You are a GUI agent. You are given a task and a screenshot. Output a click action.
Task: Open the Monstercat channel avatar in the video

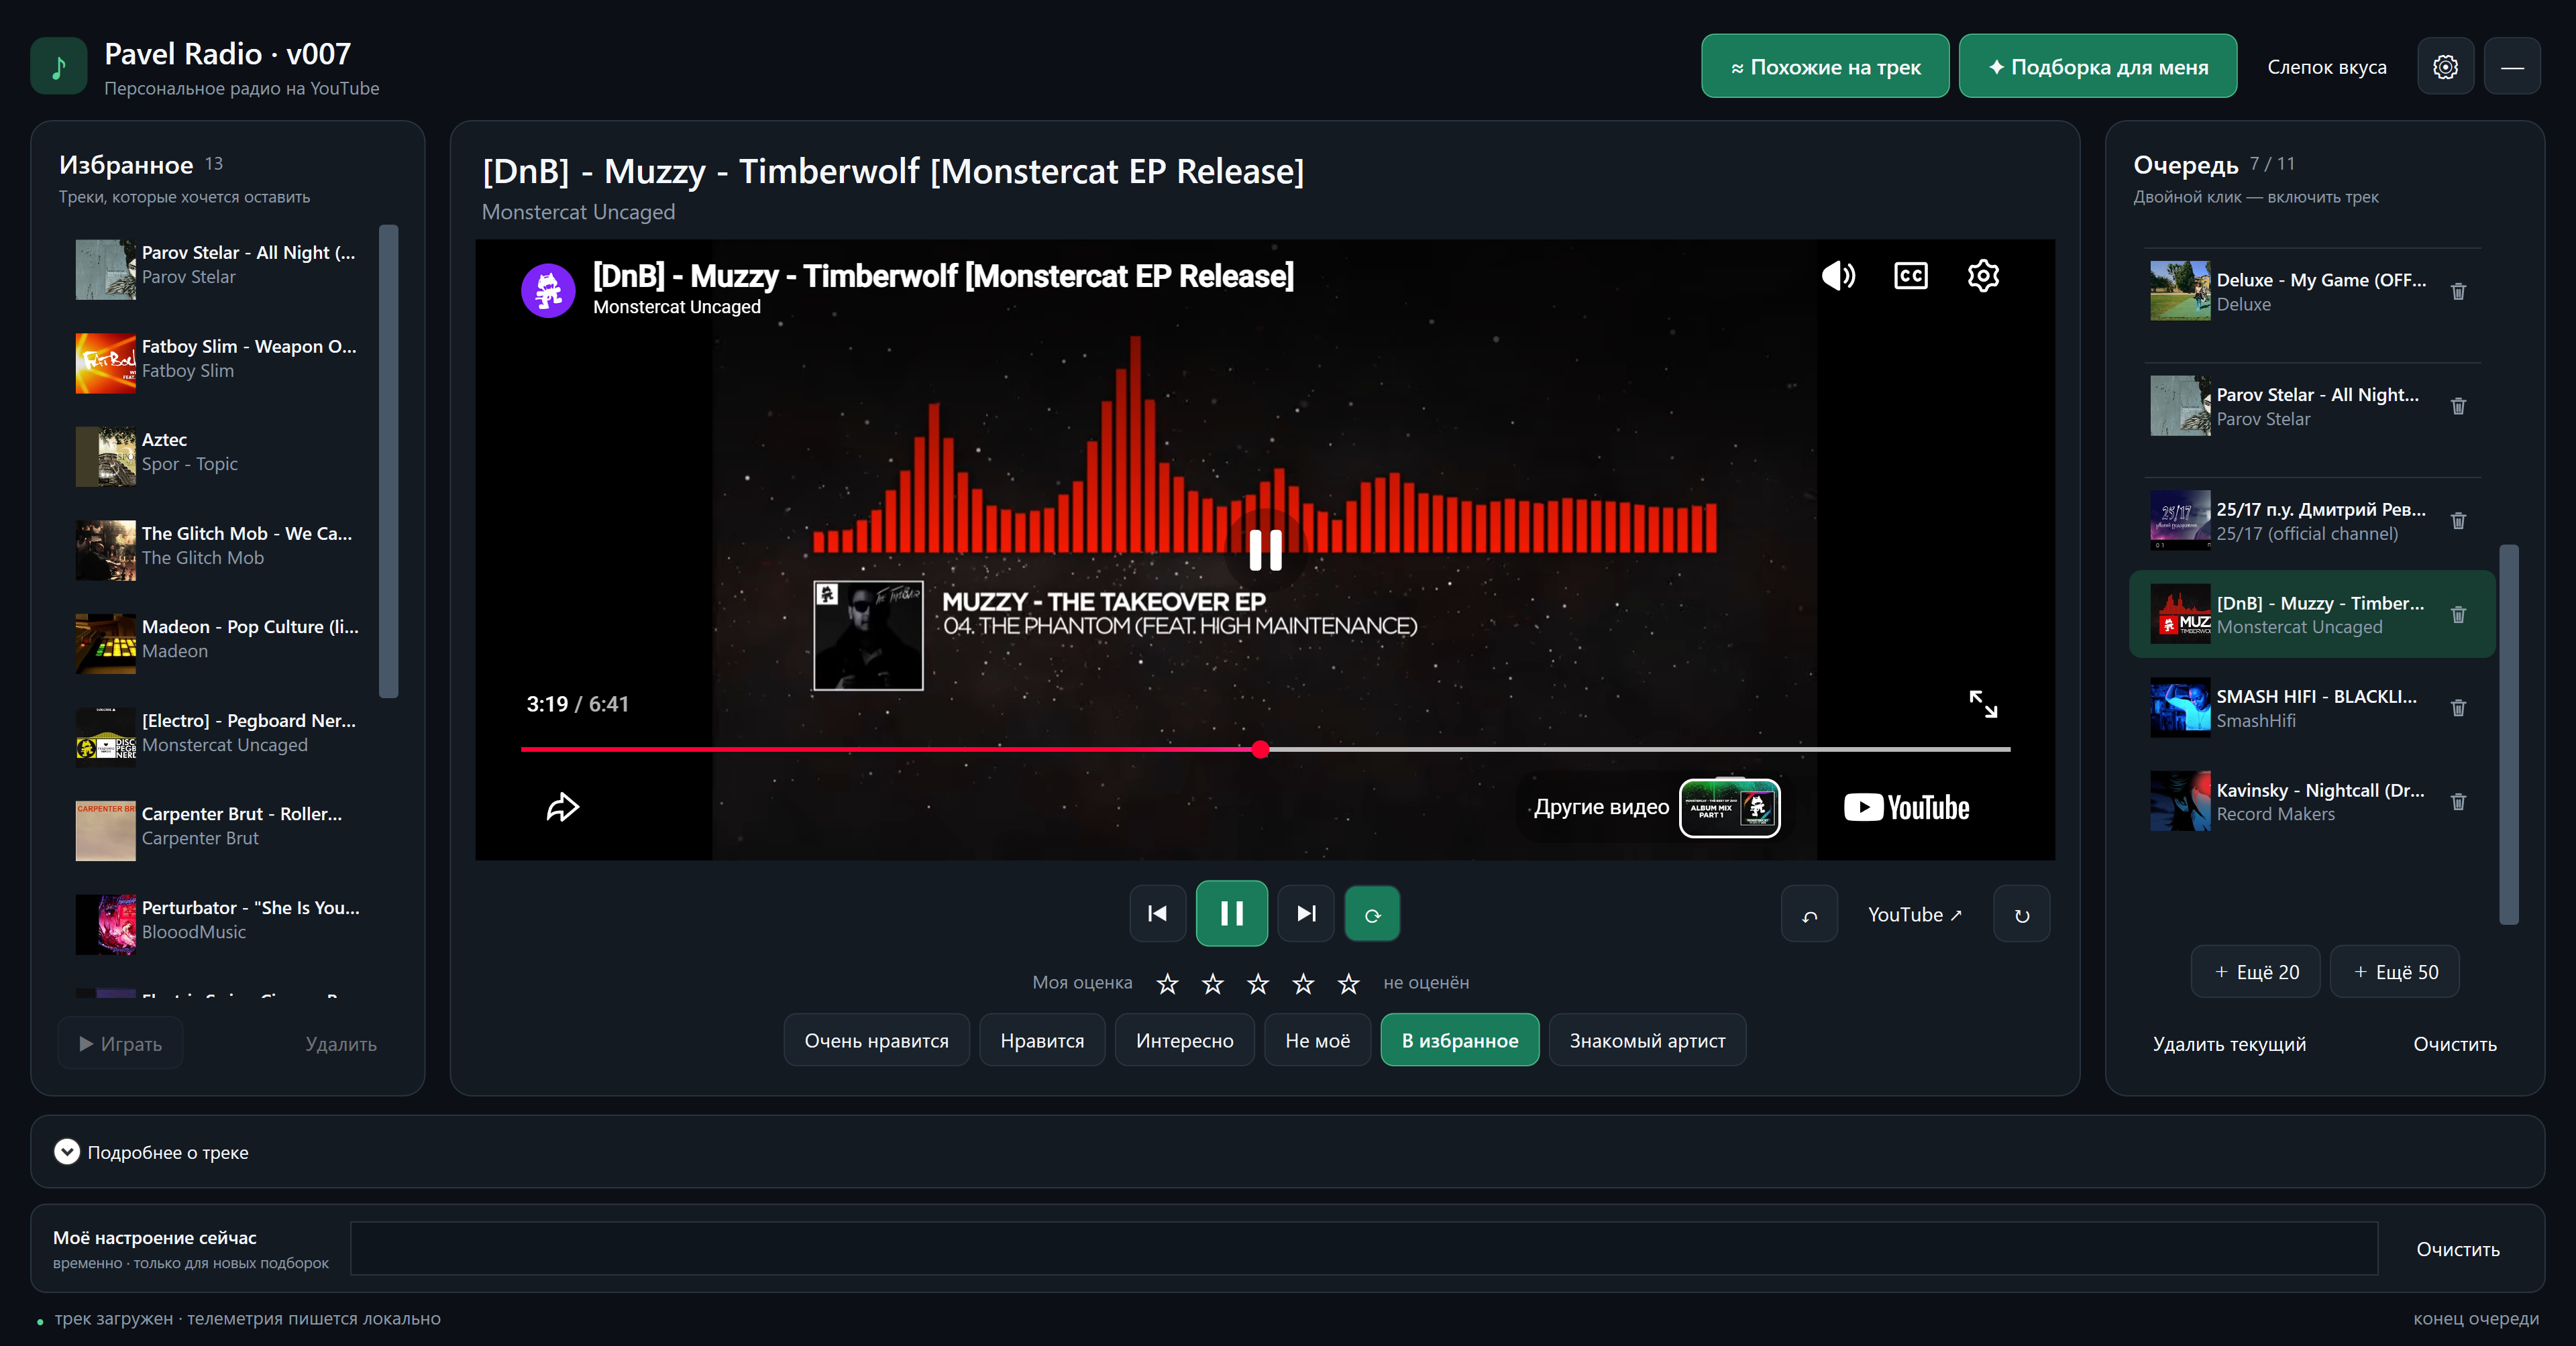[548, 290]
